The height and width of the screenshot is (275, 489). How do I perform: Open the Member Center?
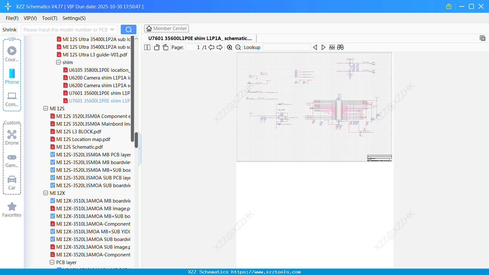coord(166,28)
